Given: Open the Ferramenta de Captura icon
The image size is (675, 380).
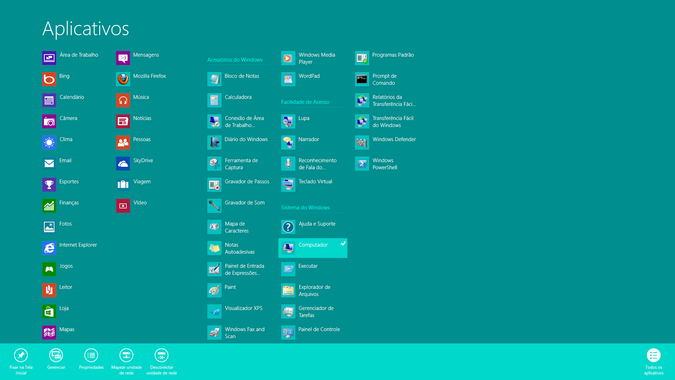Looking at the screenshot, I should coord(214,163).
